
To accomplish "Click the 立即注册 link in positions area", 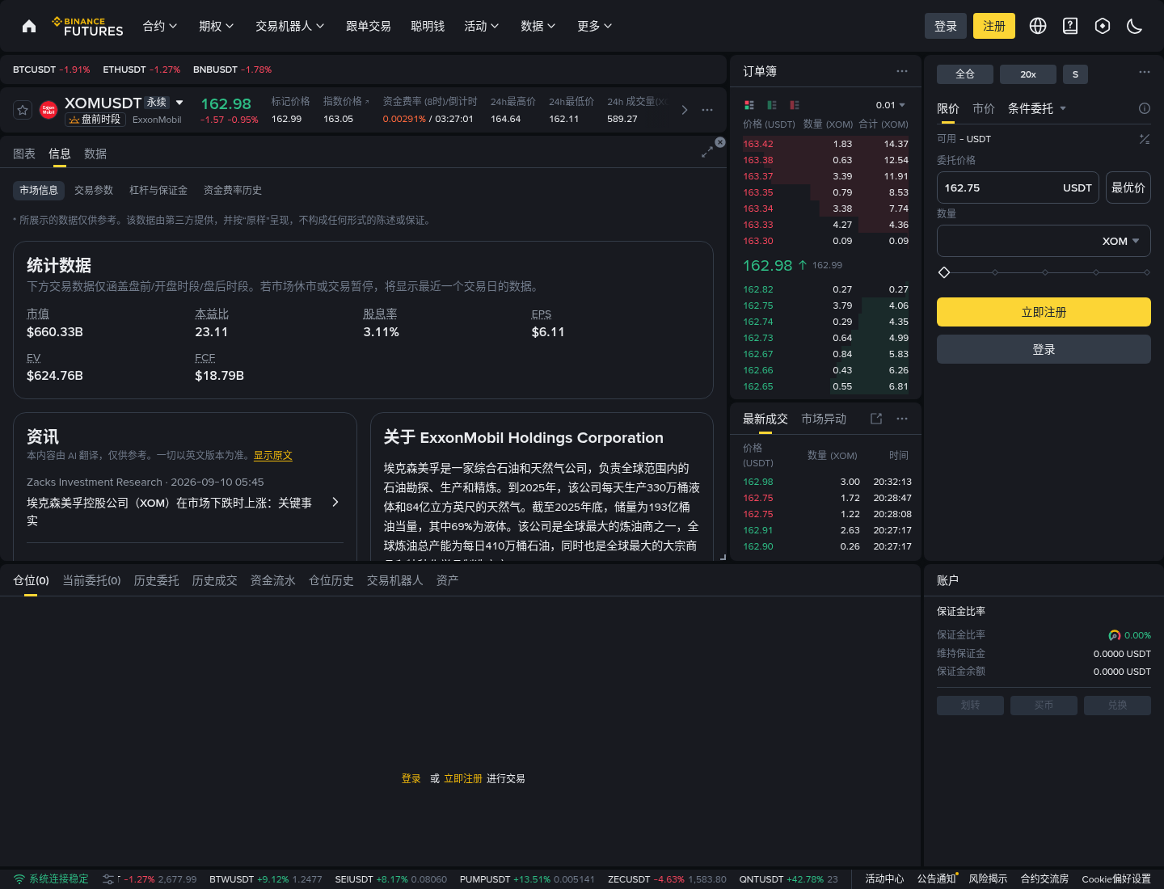I will coord(463,779).
